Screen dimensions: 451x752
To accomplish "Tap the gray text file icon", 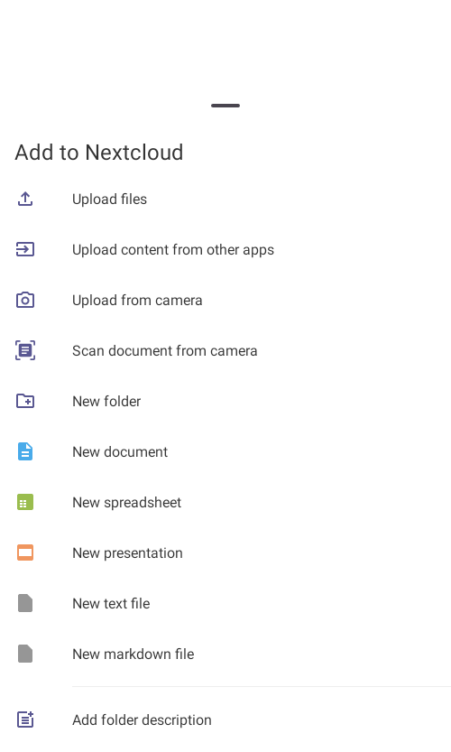I will [25, 603].
